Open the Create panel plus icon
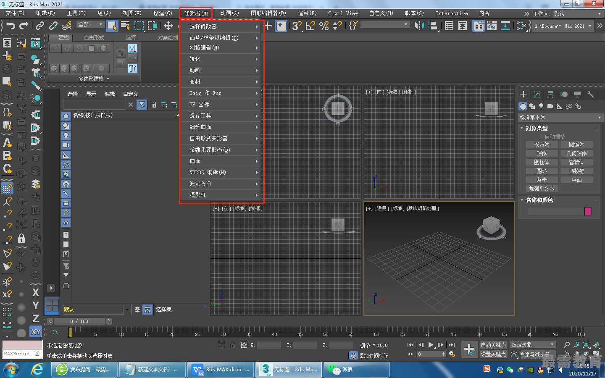The image size is (605, 378). [523, 94]
